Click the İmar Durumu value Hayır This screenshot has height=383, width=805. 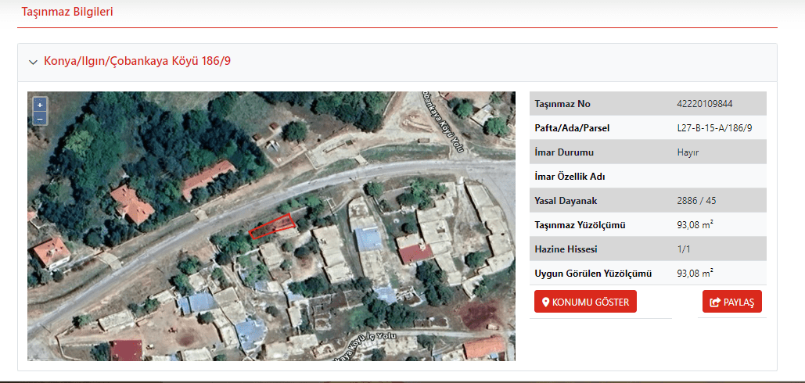(688, 152)
